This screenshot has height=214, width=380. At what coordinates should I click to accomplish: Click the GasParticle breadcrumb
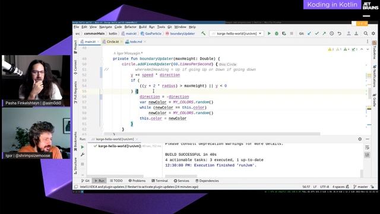(x=151, y=33)
